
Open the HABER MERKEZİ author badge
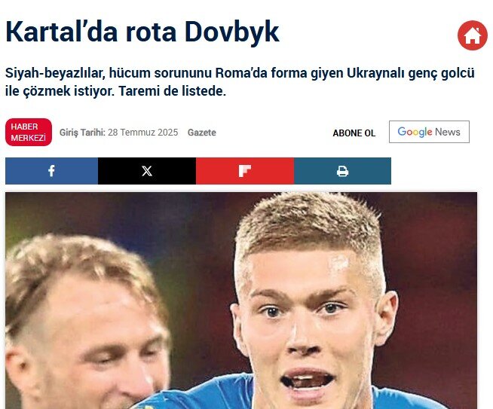(x=29, y=133)
